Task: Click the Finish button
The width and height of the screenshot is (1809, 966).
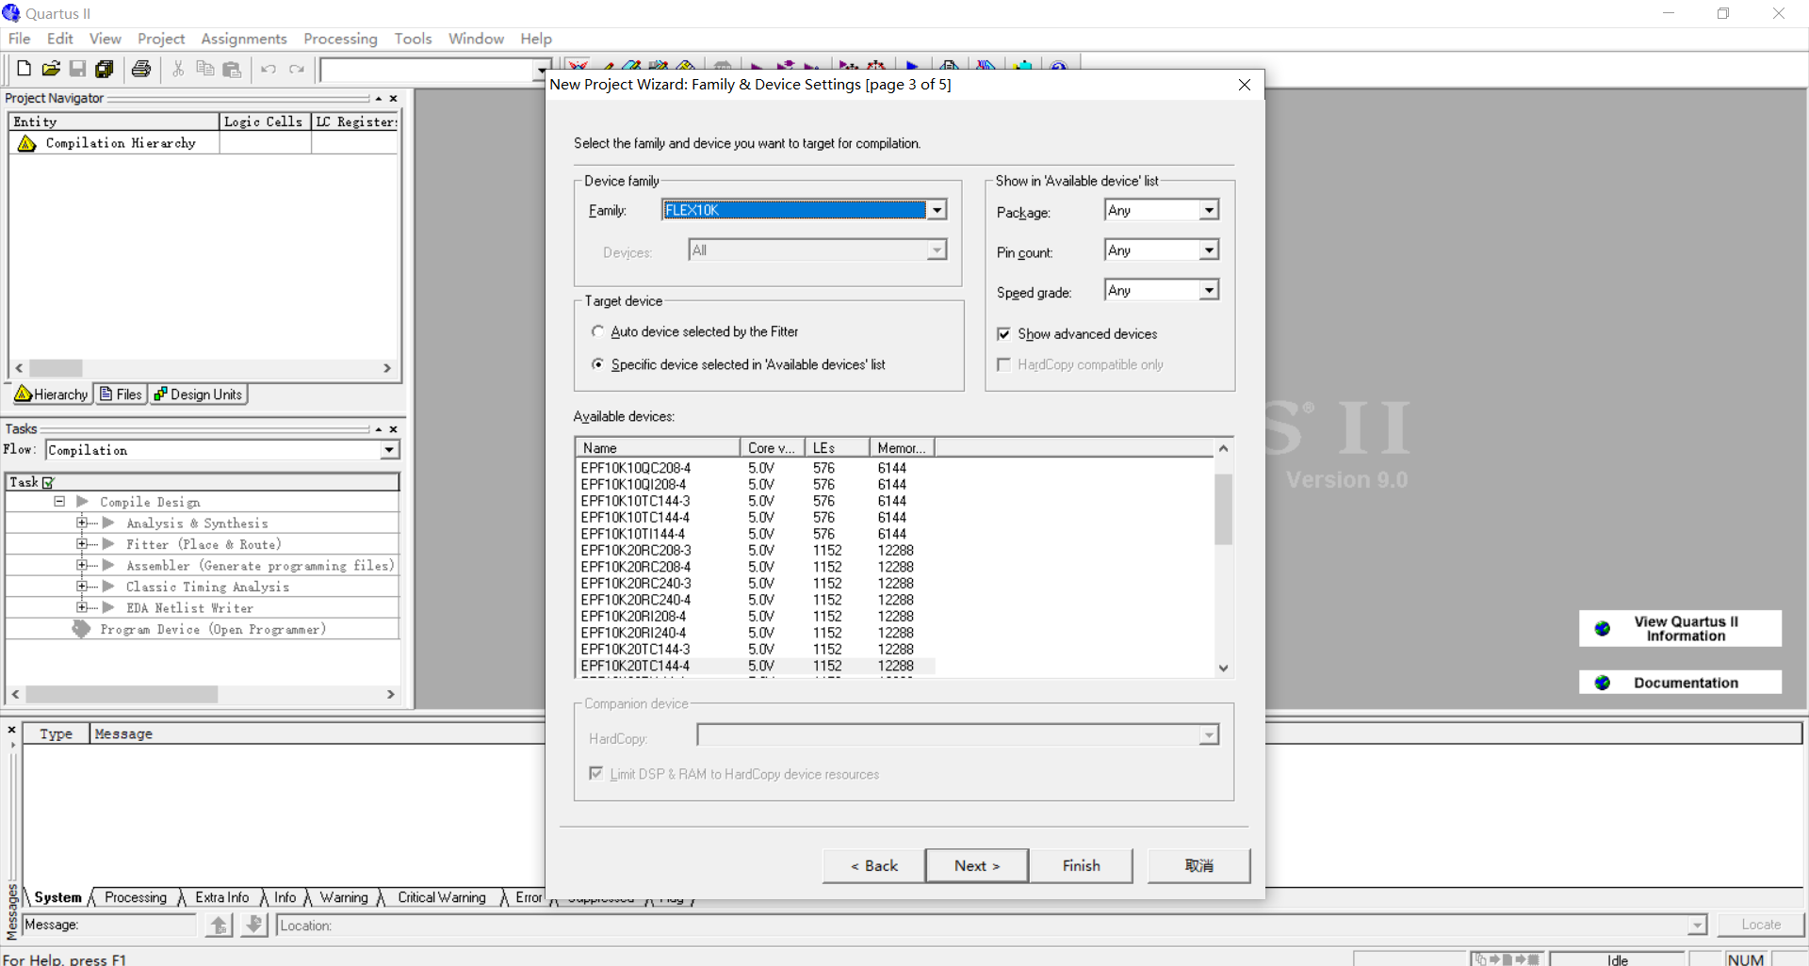Action: click(x=1082, y=865)
